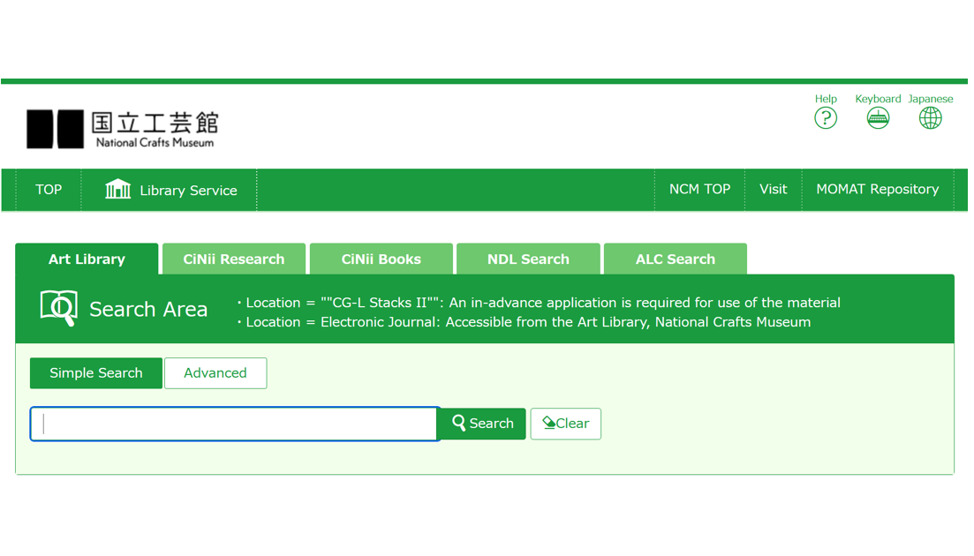
Task: Click the Help question mark icon
Action: tap(825, 117)
